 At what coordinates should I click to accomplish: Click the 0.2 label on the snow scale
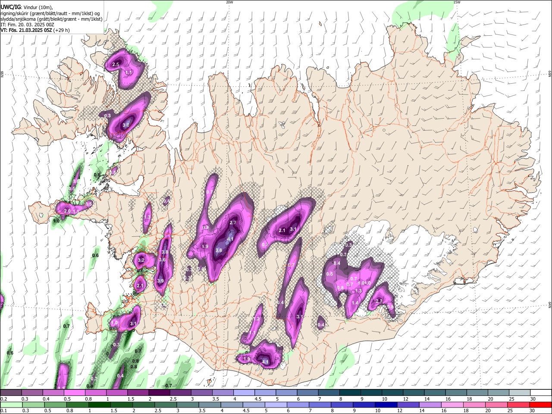3,399
